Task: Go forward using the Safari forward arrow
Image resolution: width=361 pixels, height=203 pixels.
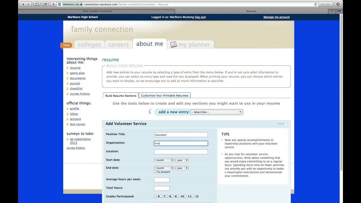Action: pos(29,4)
